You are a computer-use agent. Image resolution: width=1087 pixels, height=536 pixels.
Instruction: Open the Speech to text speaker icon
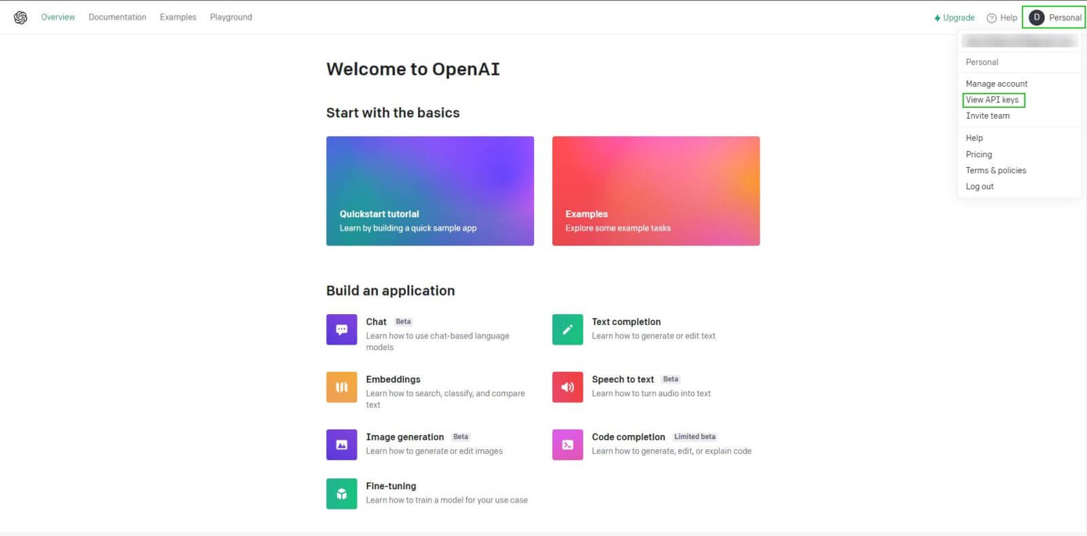click(567, 387)
